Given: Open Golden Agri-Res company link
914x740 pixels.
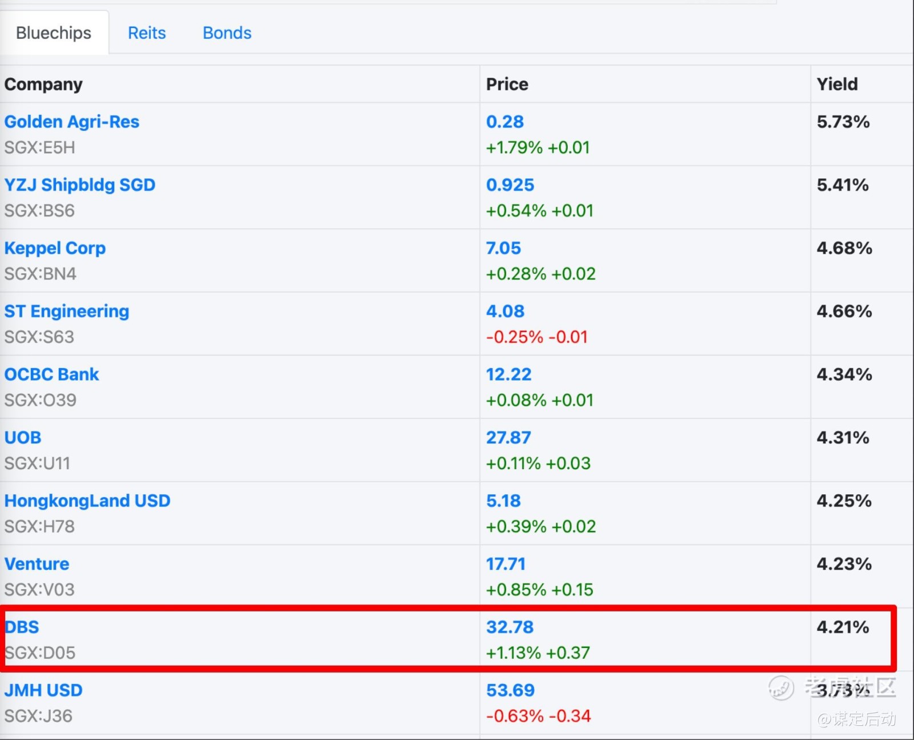Looking at the screenshot, I should coord(72,122).
